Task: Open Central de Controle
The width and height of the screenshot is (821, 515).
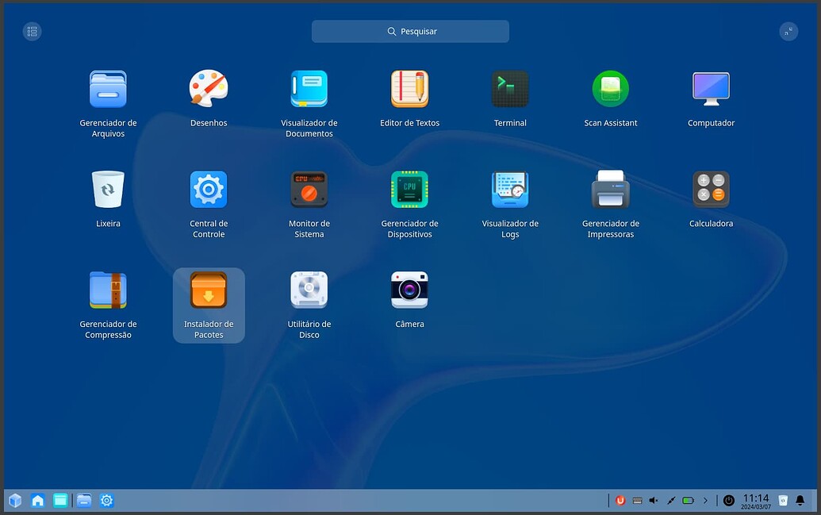Action: point(208,189)
